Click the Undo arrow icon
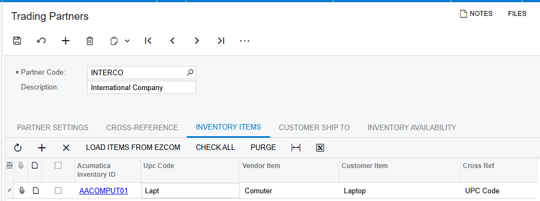The width and height of the screenshot is (540, 201). click(x=41, y=41)
